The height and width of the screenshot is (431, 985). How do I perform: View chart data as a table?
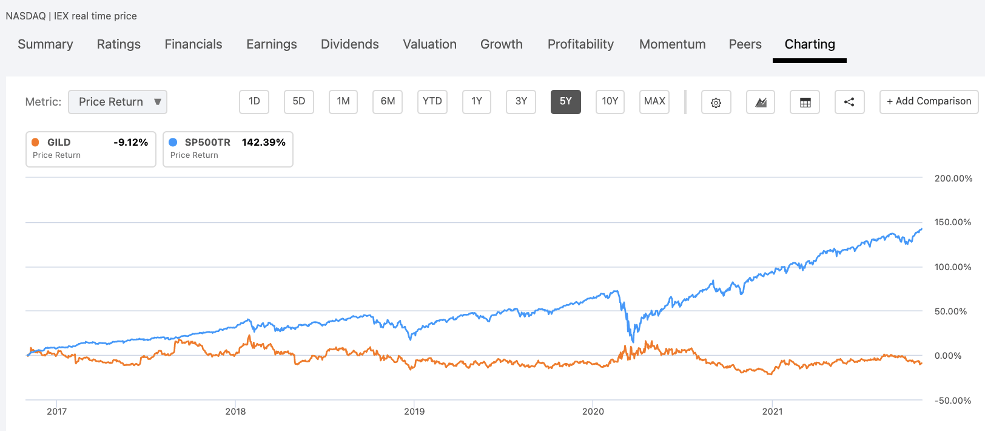[x=805, y=102]
